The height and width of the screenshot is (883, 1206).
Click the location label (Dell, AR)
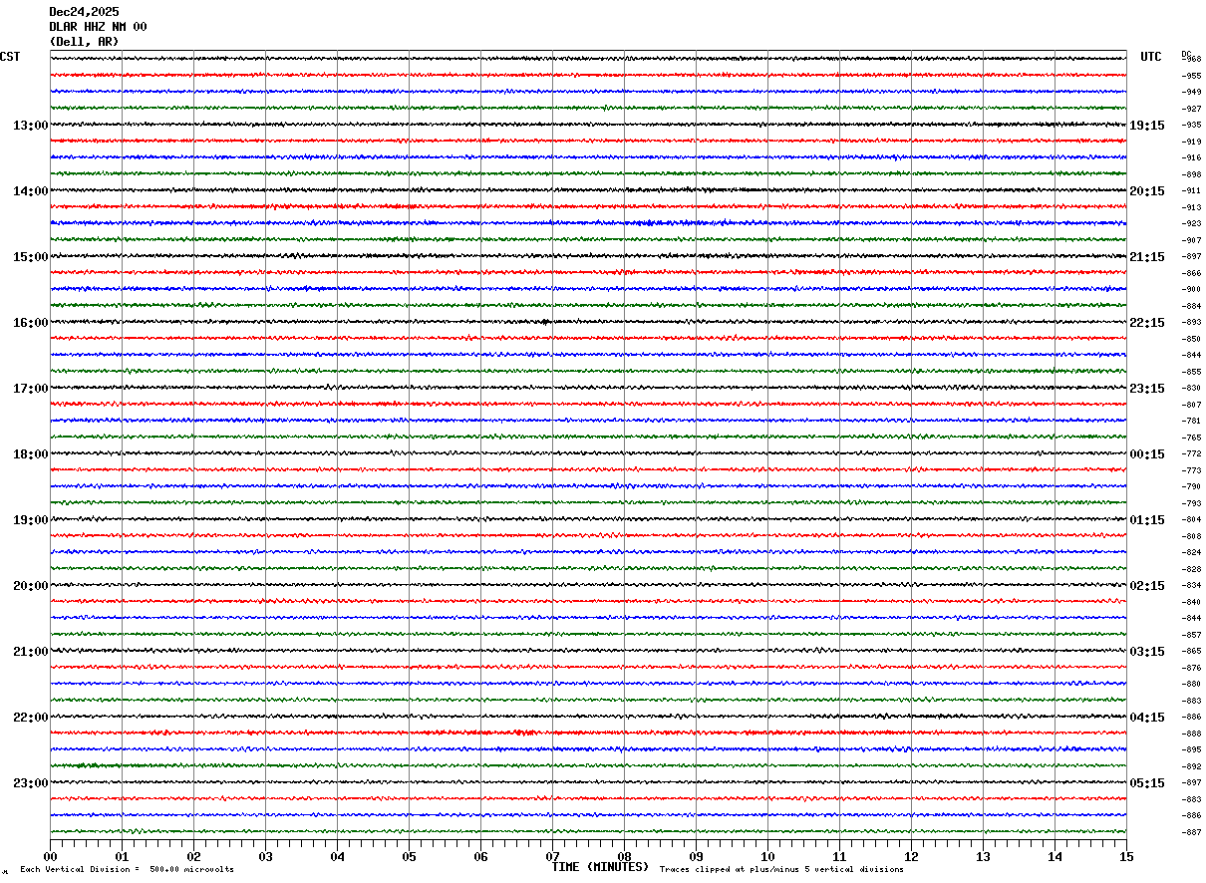[84, 42]
